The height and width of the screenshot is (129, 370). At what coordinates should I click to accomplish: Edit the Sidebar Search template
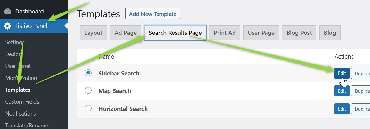coord(342,73)
